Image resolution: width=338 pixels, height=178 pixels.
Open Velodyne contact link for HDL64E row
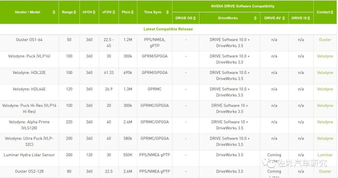coord(325,89)
